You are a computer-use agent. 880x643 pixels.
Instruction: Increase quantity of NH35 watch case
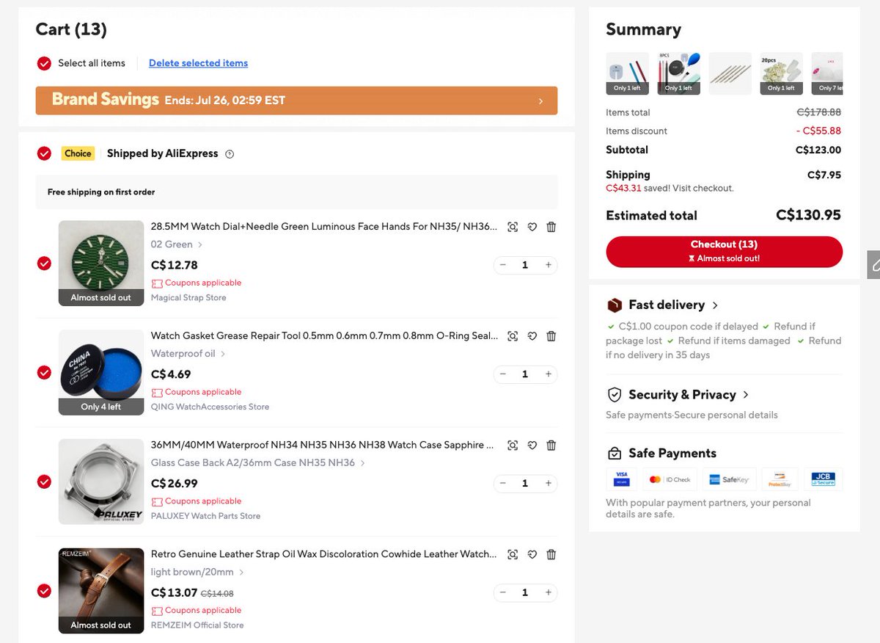click(x=548, y=484)
